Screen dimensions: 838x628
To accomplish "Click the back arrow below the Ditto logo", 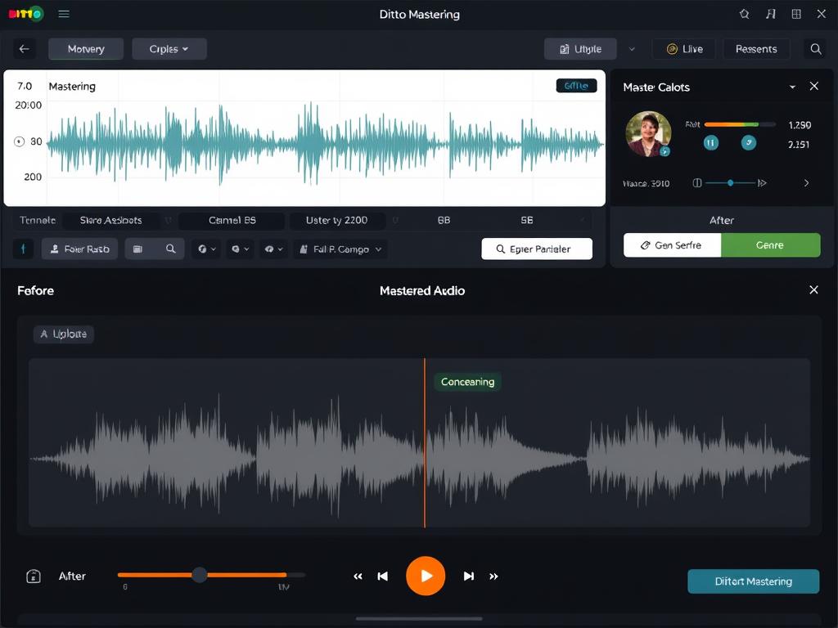I will [24, 49].
